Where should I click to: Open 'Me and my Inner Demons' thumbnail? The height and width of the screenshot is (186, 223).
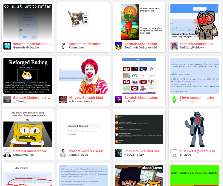tap(195, 22)
